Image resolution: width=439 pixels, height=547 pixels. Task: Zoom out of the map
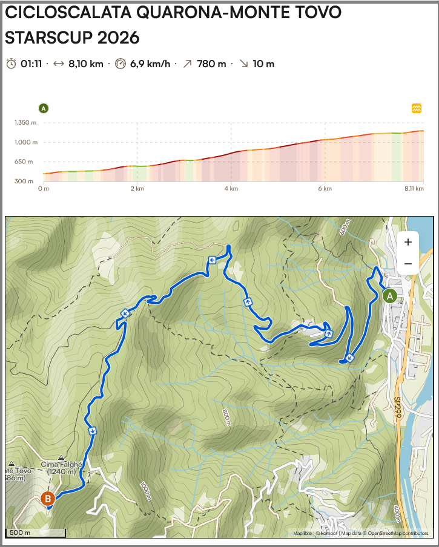[x=408, y=264]
